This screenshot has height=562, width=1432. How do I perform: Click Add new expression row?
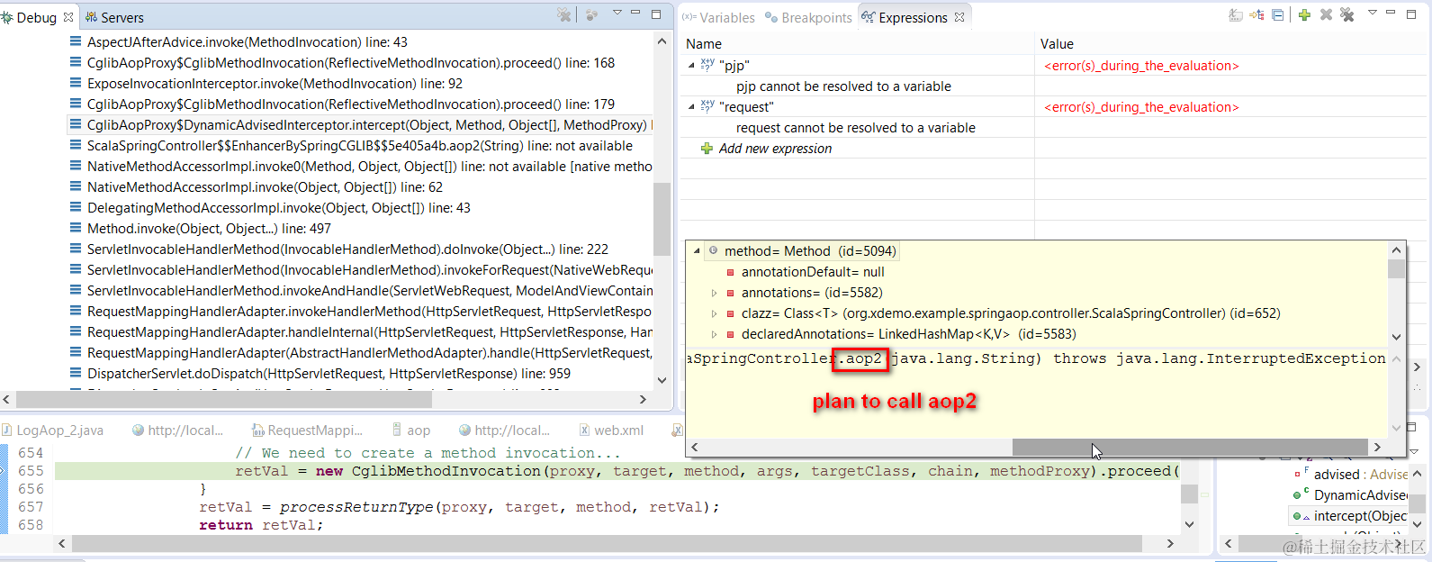pyautogui.click(x=775, y=149)
